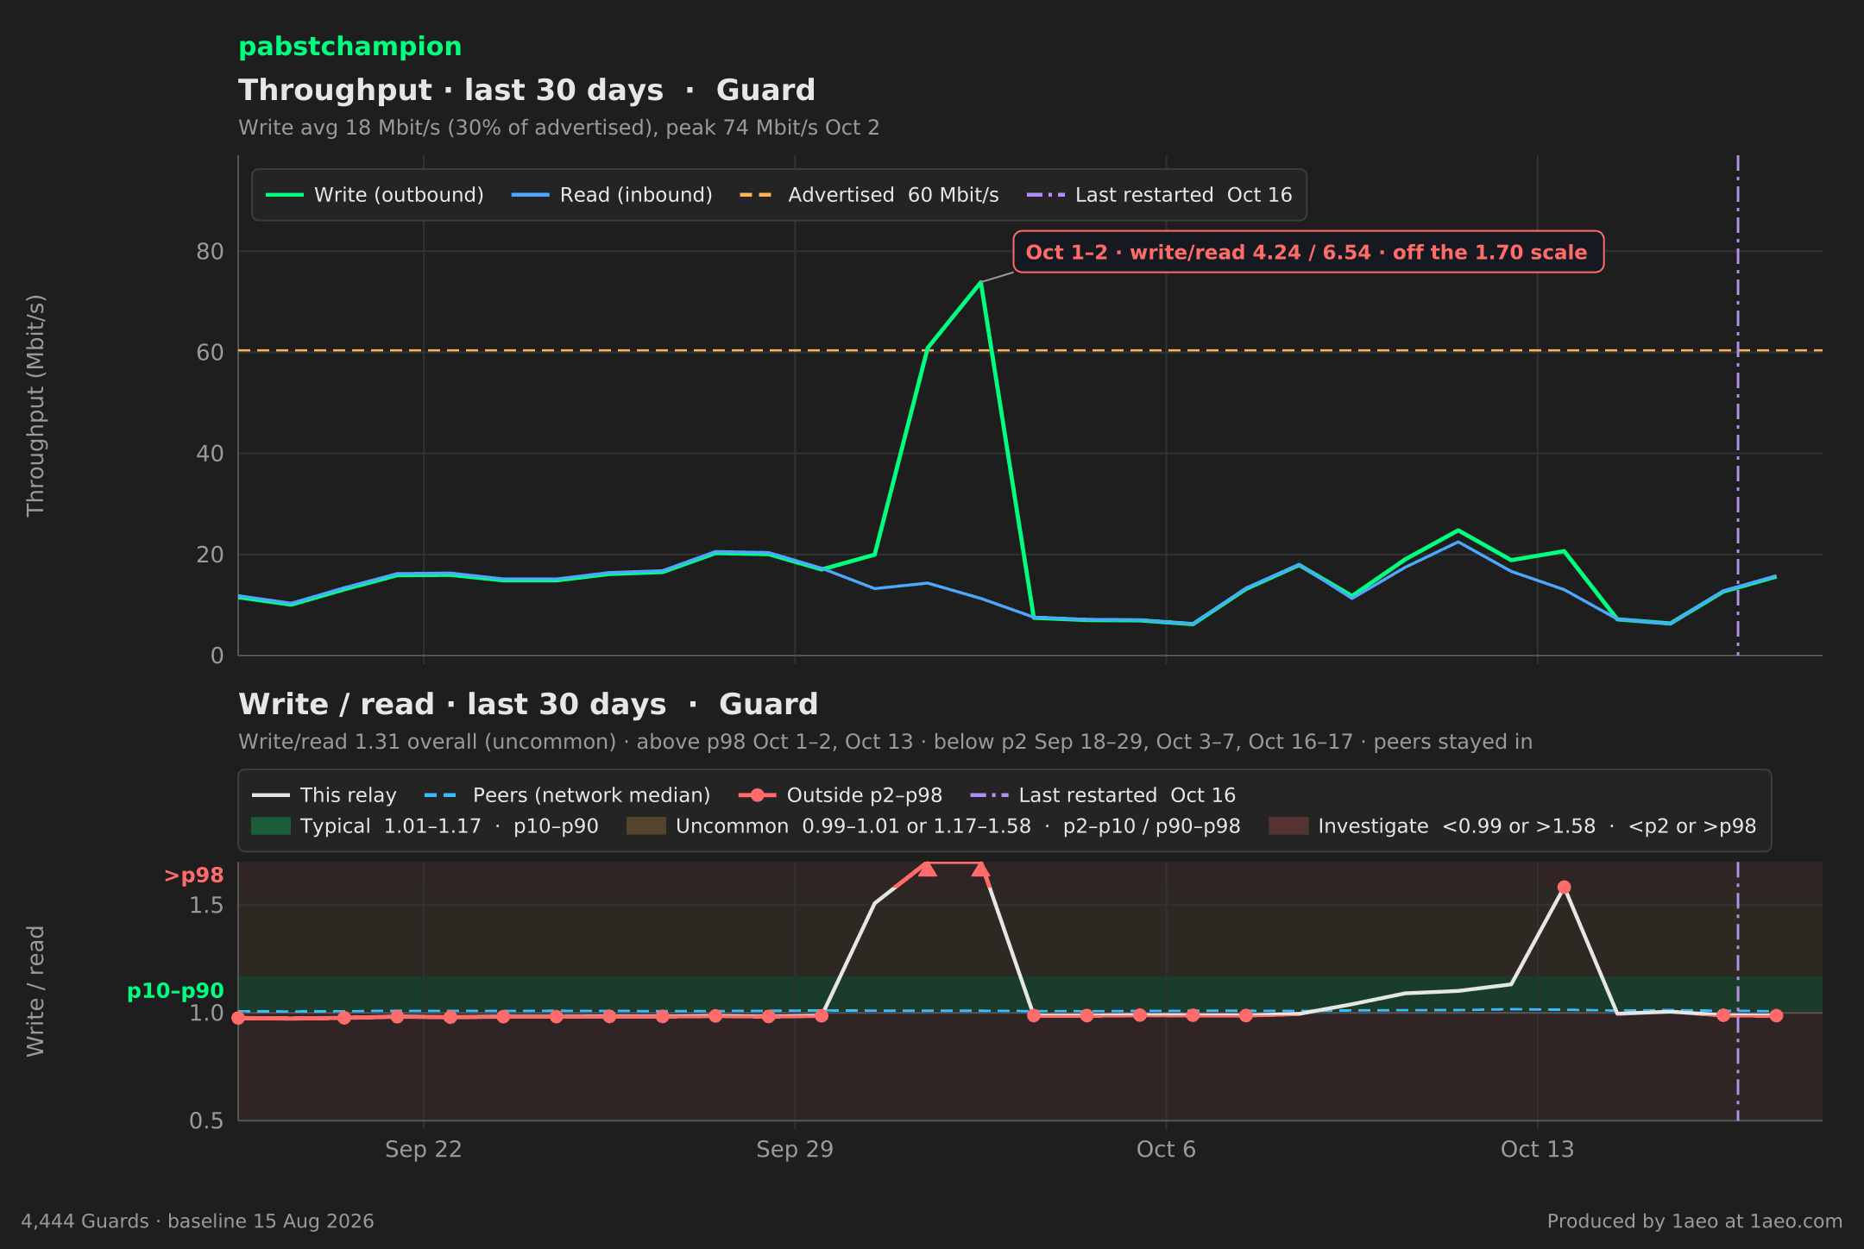Click the green Typical color swatch
This screenshot has width=1864, height=1249.
(271, 826)
